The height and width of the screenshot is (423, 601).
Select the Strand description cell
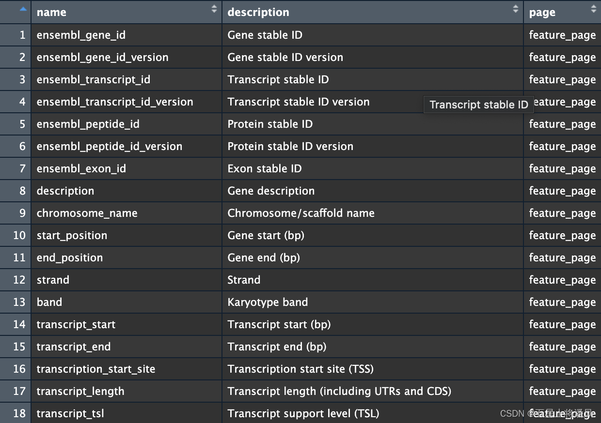[244, 280]
